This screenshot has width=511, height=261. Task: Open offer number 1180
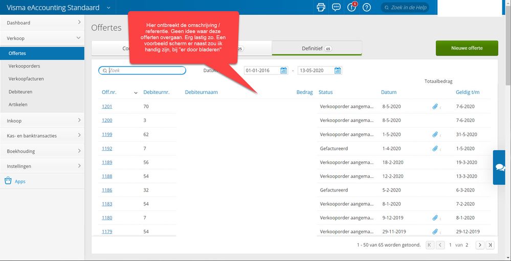pyautogui.click(x=107, y=218)
